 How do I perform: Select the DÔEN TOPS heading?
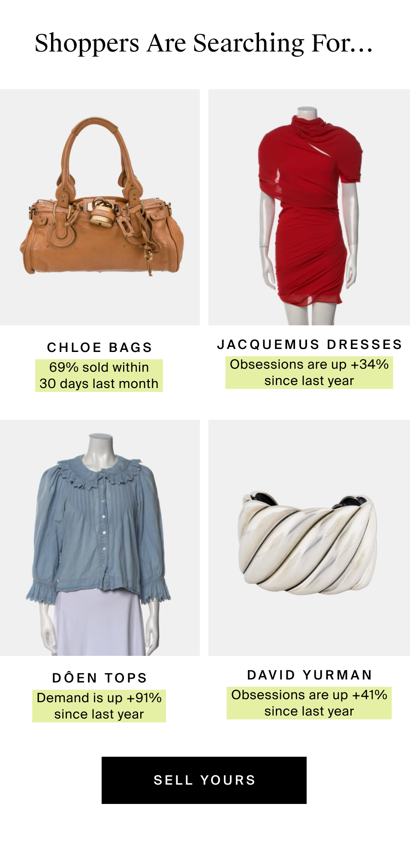pos(99,677)
